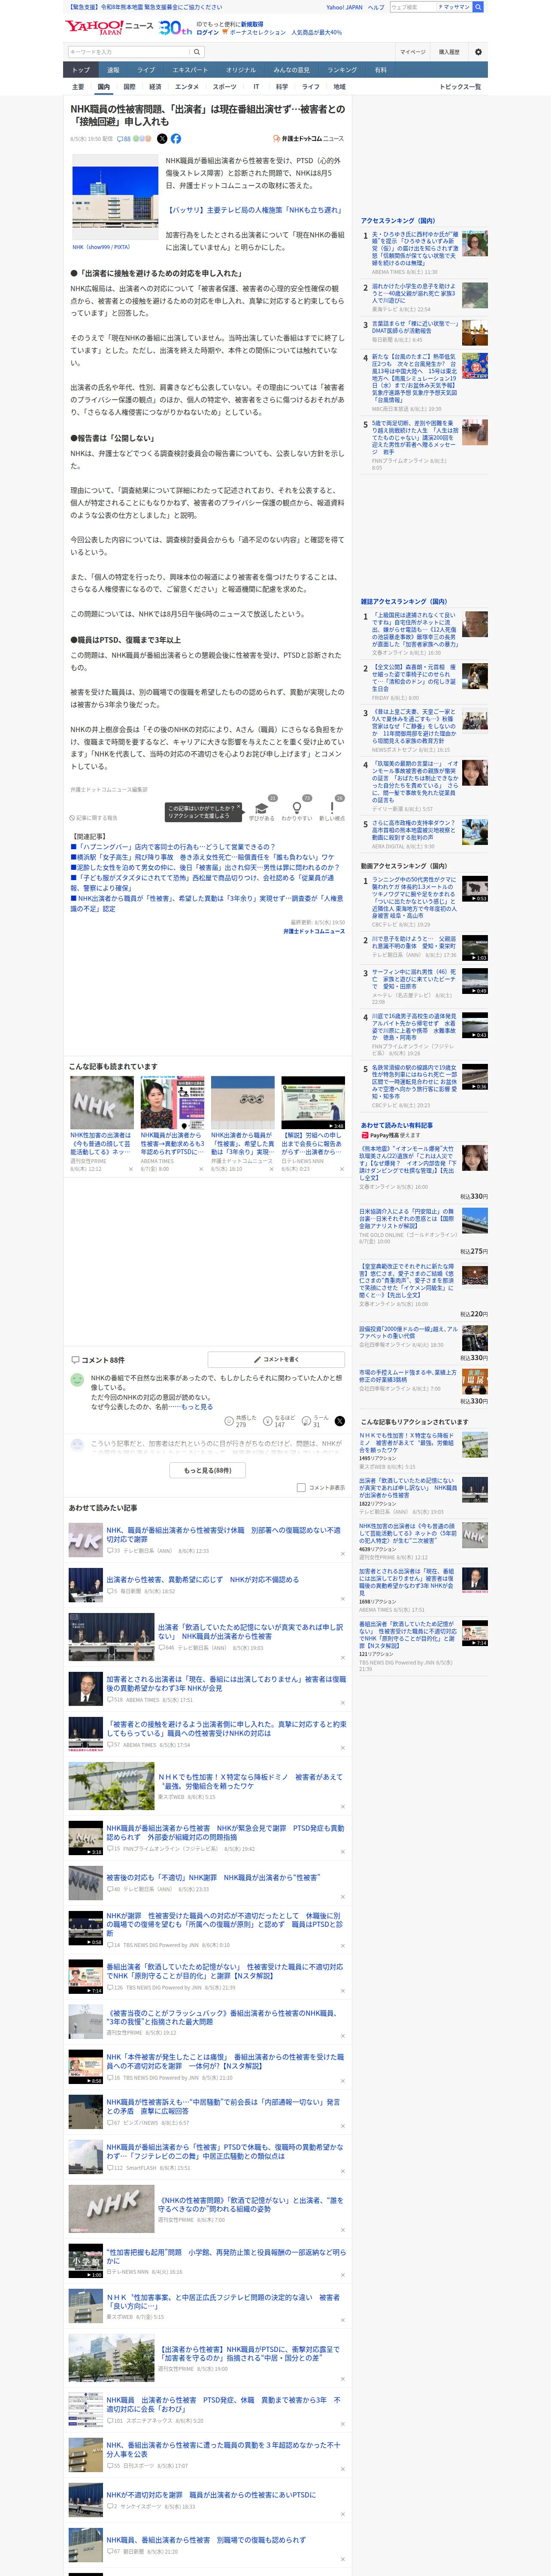Share article on X icon

(162, 139)
